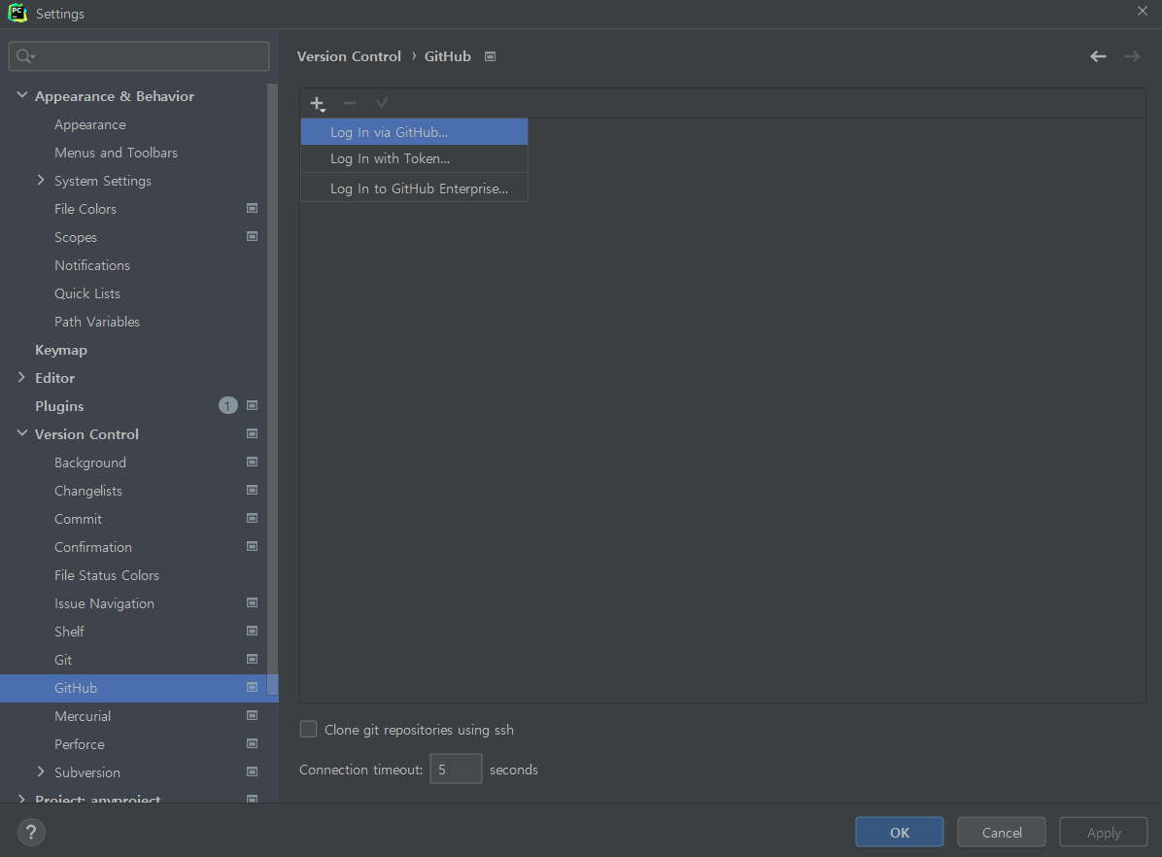
Task: Click project-level icon next to File Colors
Action: tap(252, 208)
